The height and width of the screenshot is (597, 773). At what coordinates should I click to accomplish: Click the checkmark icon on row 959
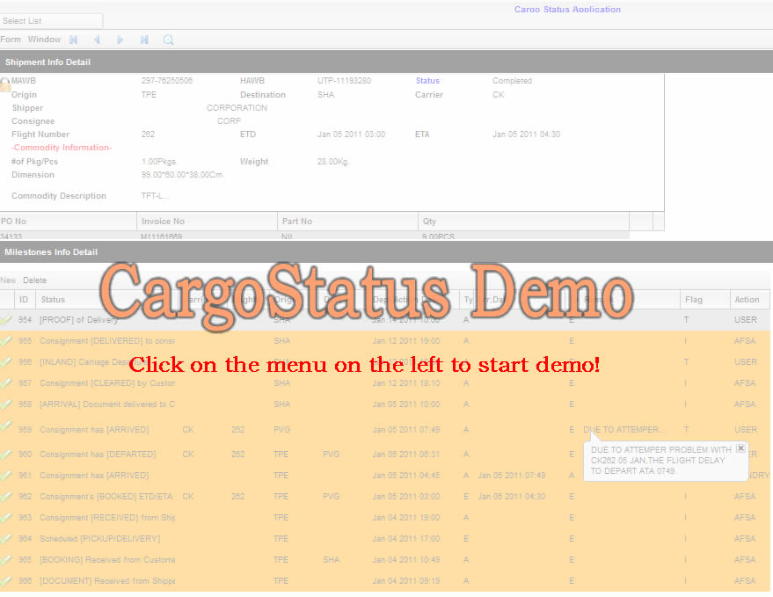coord(7,427)
